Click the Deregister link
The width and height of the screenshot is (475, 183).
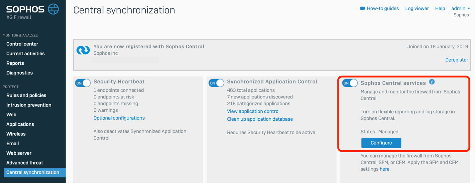coord(456,60)
